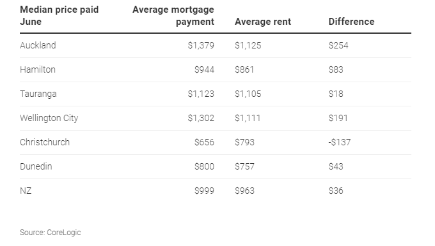Image resolution: width=435 pixels, height=246 pixels.
Task: Click Auckland's $1,379 mortgage payment value
Action: point(201,45)
